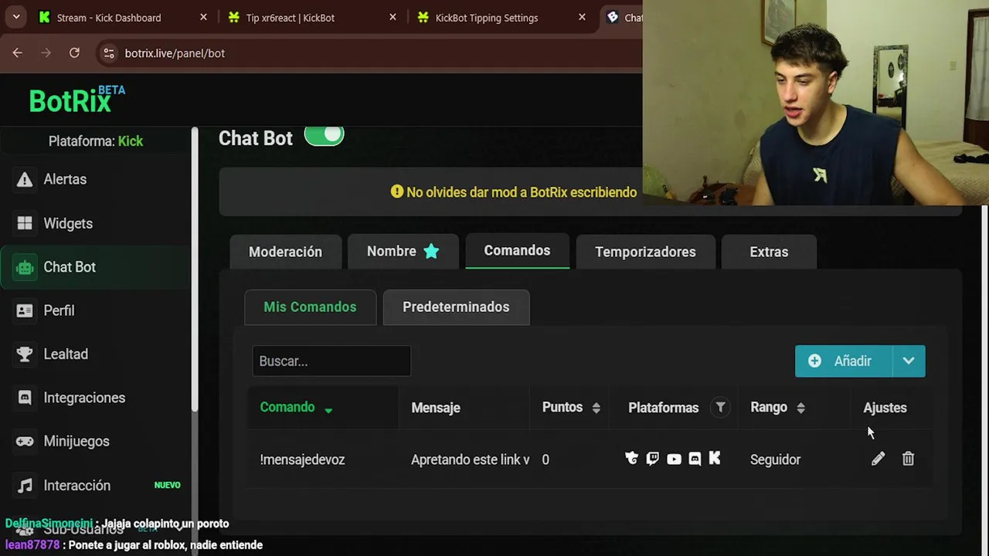Sort by Puntos using its sort arrows
Image resolution: width=989 pixels, height=556 pixels.
[596, 408]
